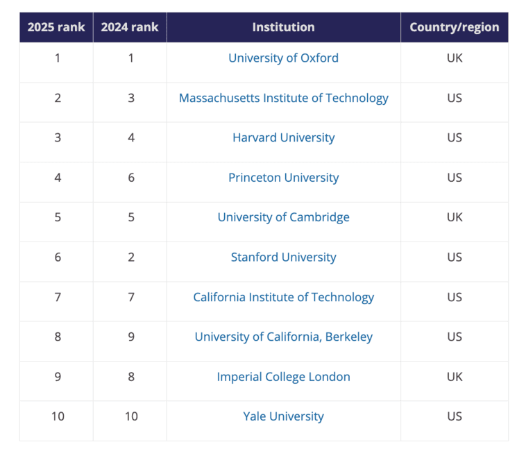Select the Yale University link
Screen dimensions: 517x449
click(283, 416)
